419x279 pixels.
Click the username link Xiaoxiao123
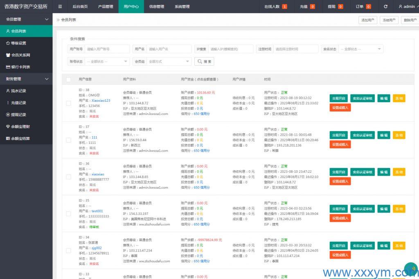click(101, 100)
